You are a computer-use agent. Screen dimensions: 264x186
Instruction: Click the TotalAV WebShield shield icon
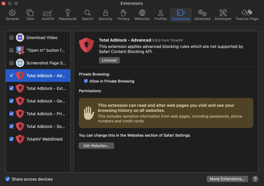coord(20,139)
